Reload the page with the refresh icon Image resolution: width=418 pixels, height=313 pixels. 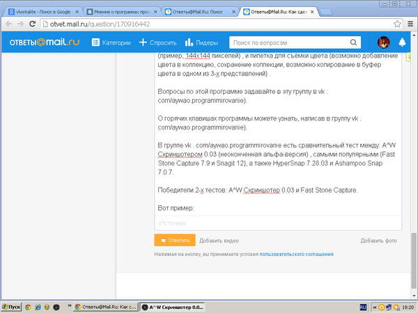coord(33,24)
